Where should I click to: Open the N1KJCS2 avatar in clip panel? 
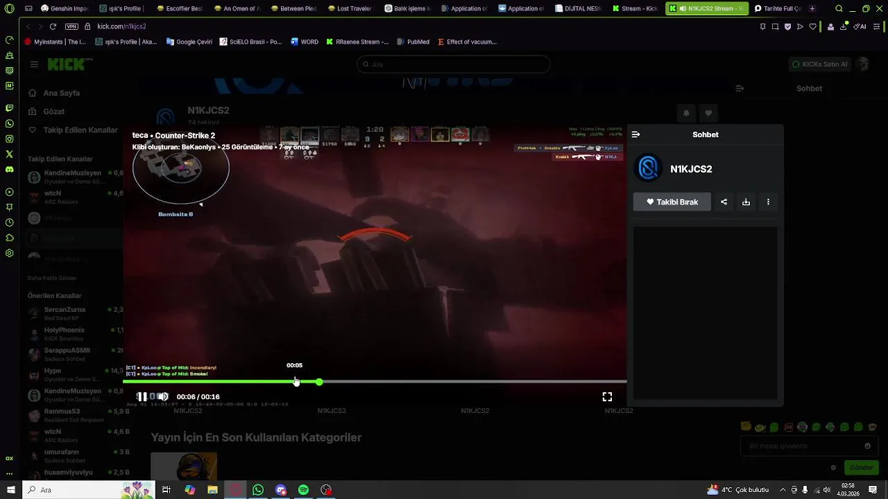(648, 168)
